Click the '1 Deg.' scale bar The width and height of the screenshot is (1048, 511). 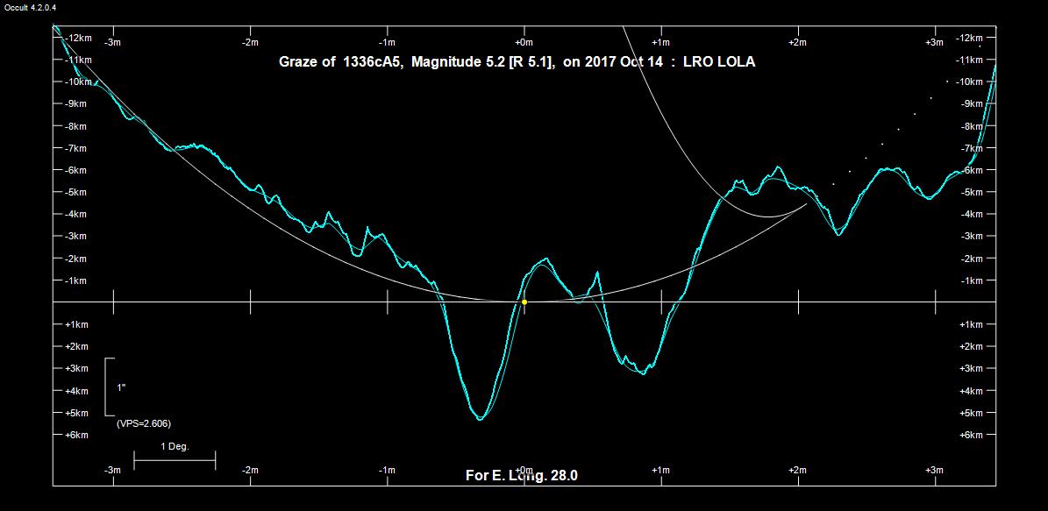tap(175, 458)
